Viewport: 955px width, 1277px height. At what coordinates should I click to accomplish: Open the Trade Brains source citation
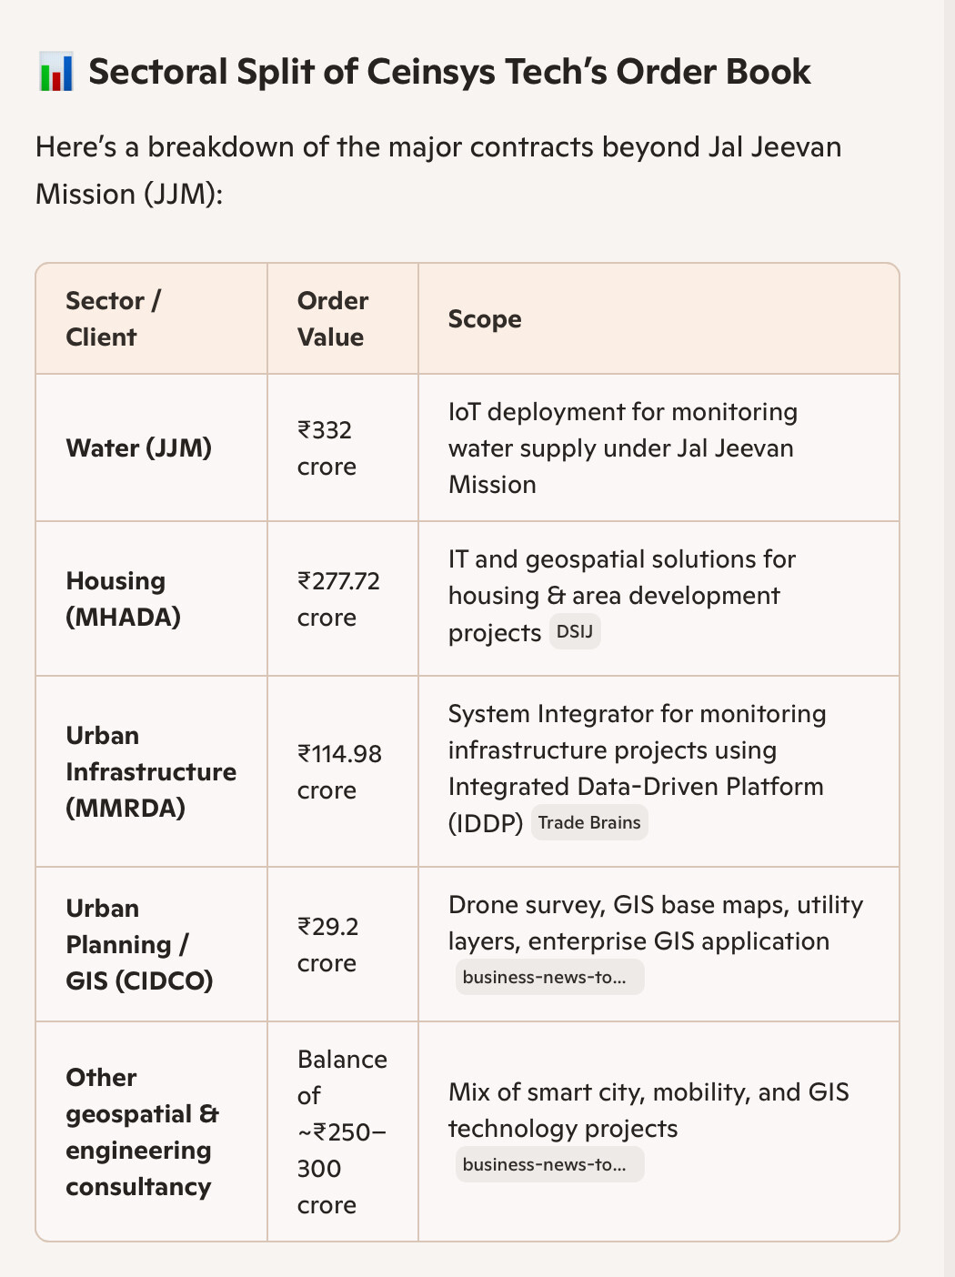click(x=589, y=823)
